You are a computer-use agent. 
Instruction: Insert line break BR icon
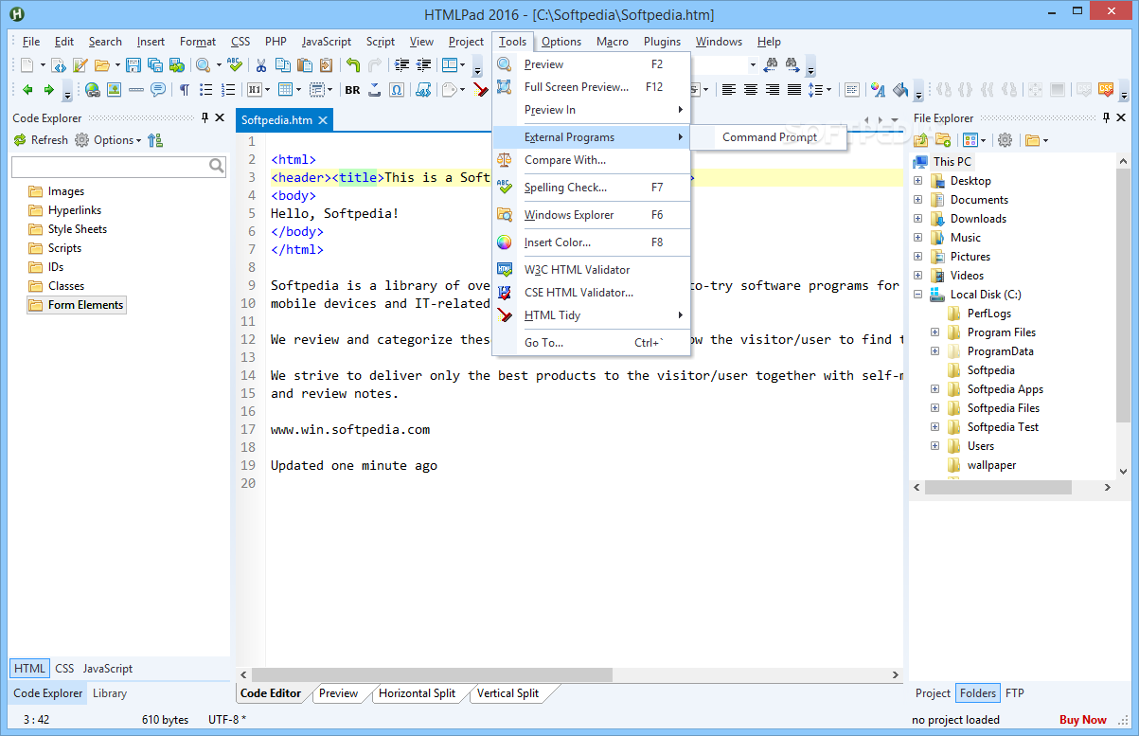[352, 90]
